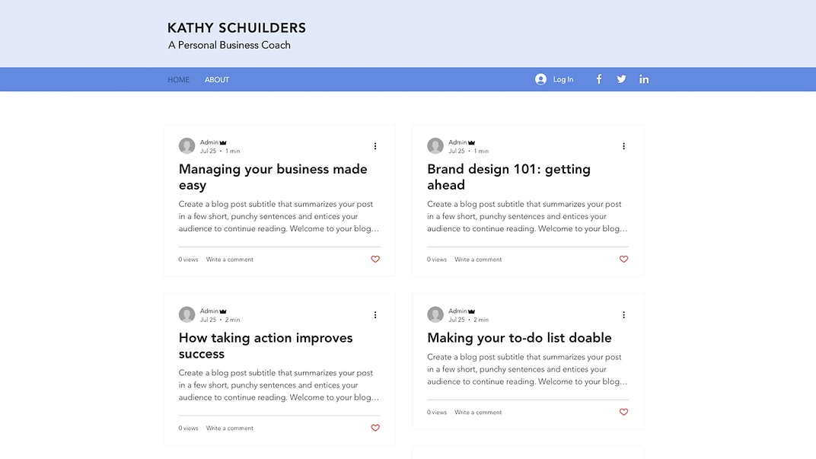Like the 'Managing your business made easy' post
816x459 pixels.
pyautogui.click(x=375, y=260)
